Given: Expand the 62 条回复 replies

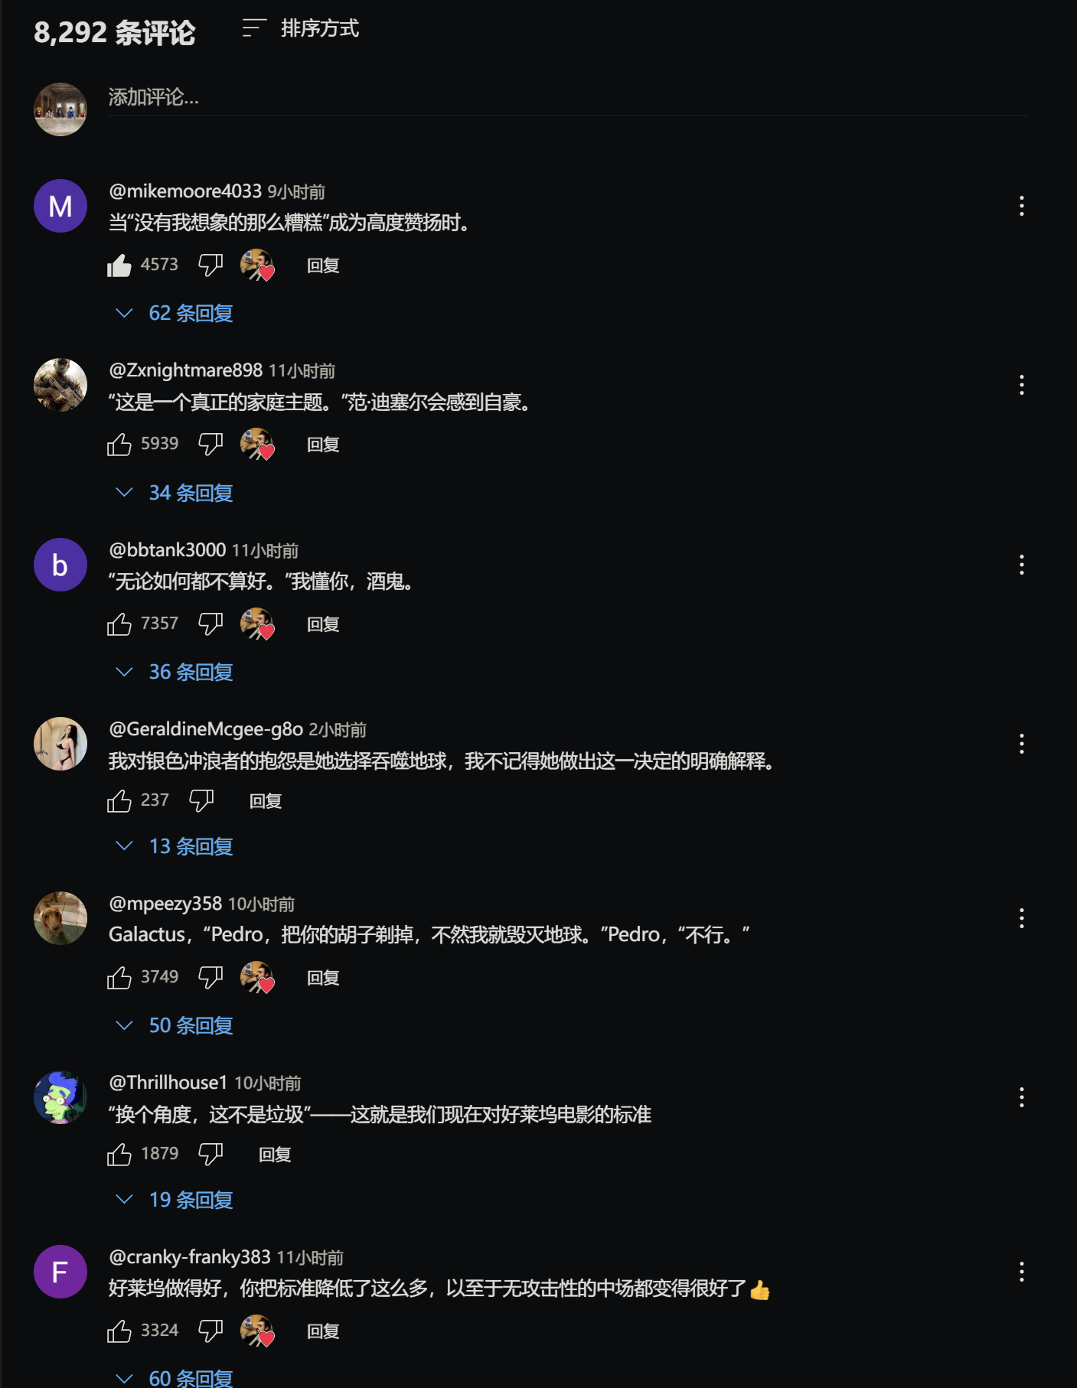Looking at the screenshot, I should click(175, 314).
